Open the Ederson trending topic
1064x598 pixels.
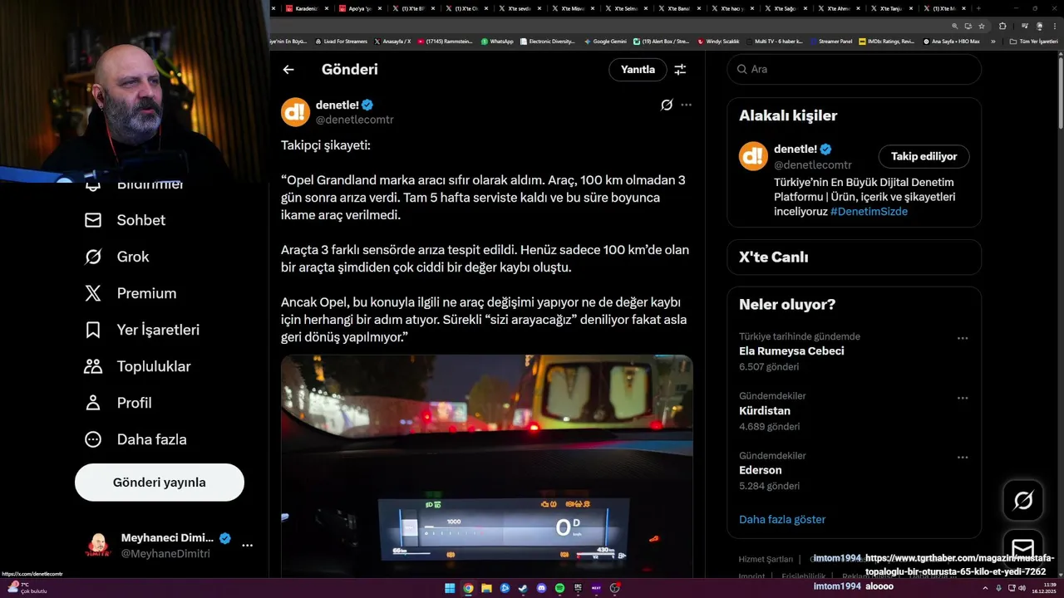point(761,470)
